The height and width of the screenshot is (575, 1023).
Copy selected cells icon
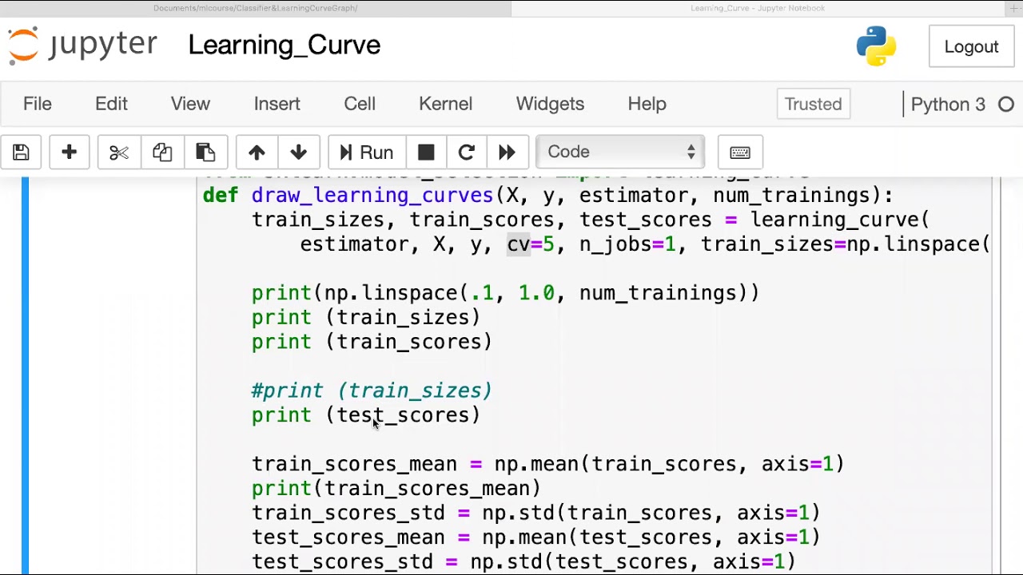point(162,152)
